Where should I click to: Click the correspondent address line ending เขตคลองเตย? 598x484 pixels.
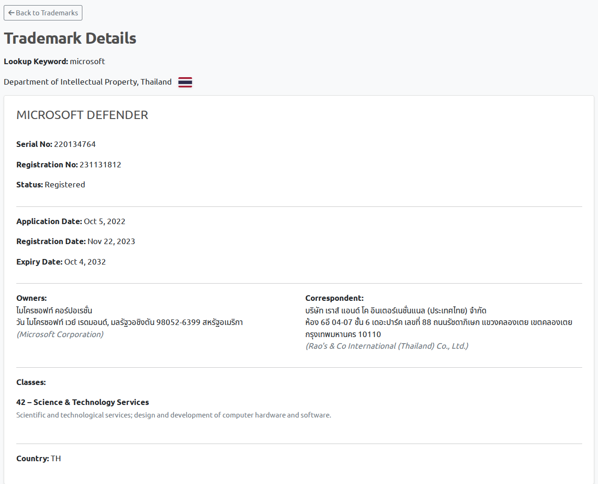pos(439,322)
